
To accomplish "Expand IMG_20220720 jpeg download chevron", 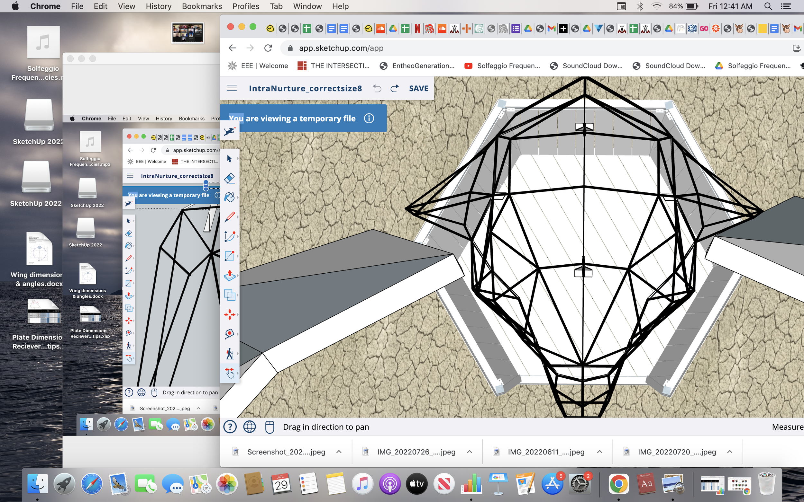I will tap(729, 452).
